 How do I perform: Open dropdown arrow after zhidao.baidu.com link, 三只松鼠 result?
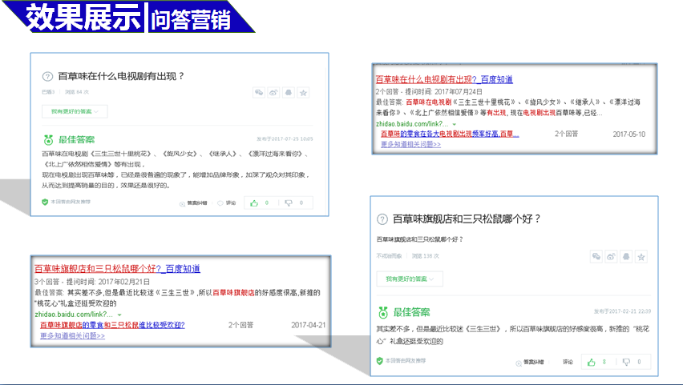pos(119,315)
